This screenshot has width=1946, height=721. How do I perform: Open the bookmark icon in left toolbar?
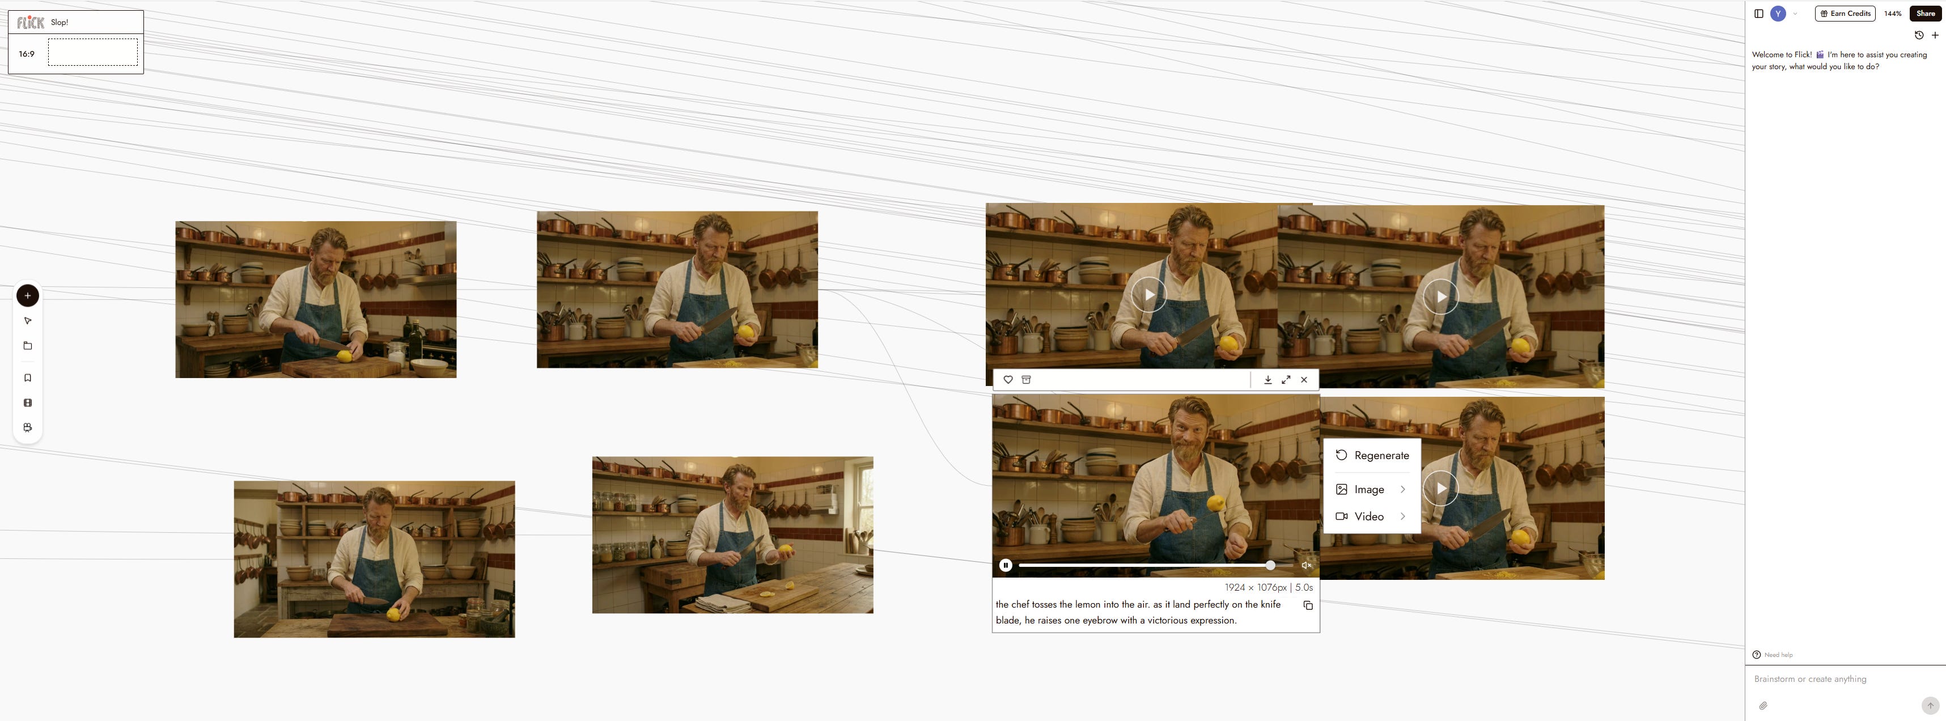click(28, 378)
